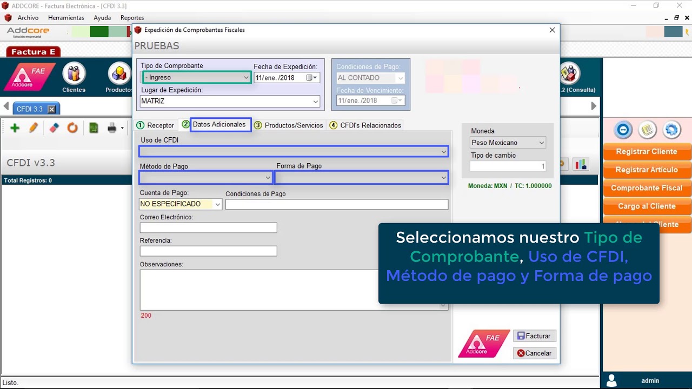
Task: Select the Factura E ribbon tab
Action: tap(34, 52)
